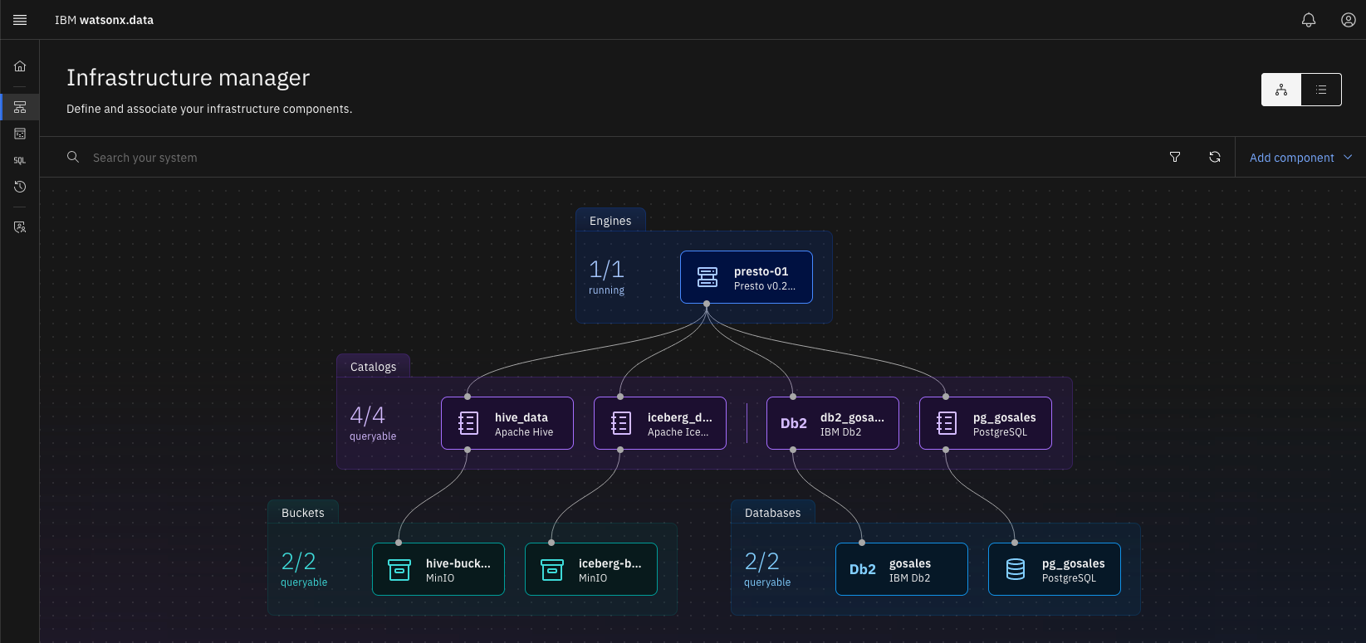Click the 'Apache Hive' text
Image resolution: width=1366 pixels, height=643 pixels.
click(x=524, y=432)
